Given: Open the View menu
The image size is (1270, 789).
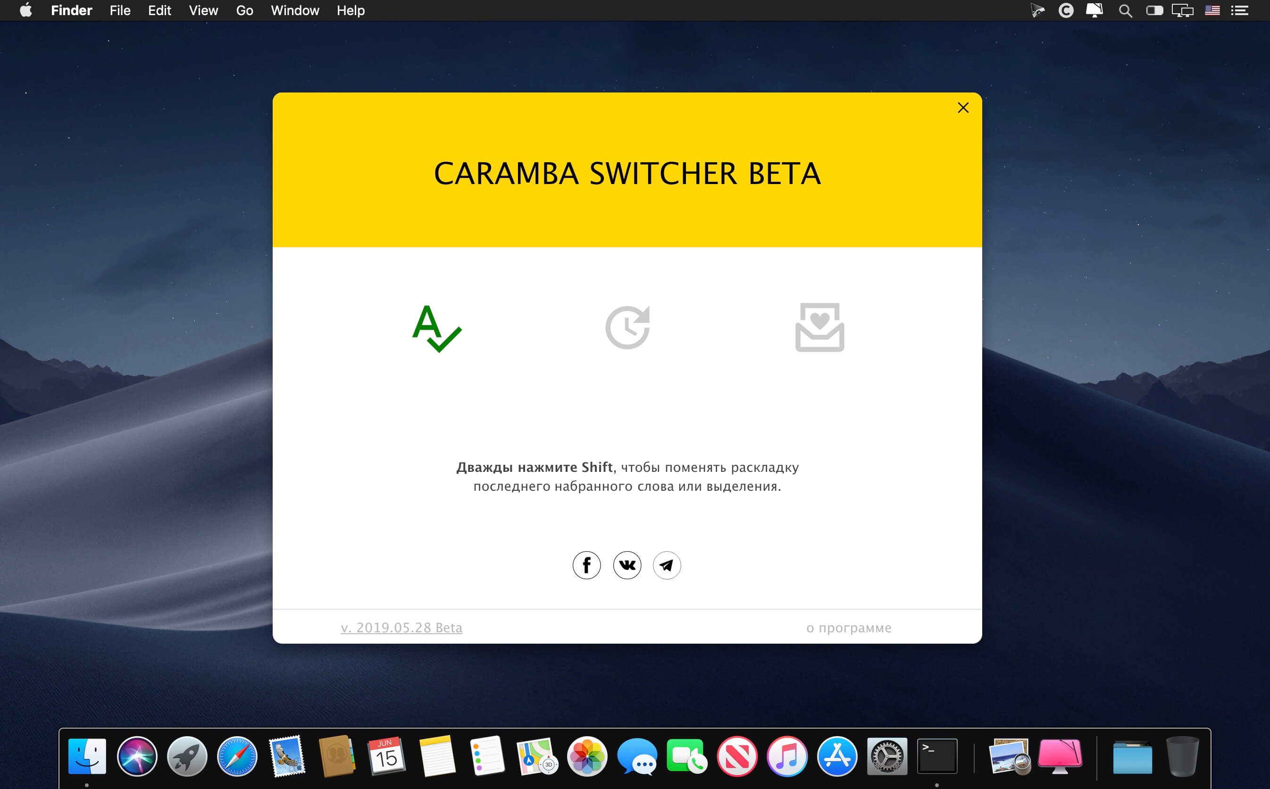Looking at the screenshot, I should [203, 10].
